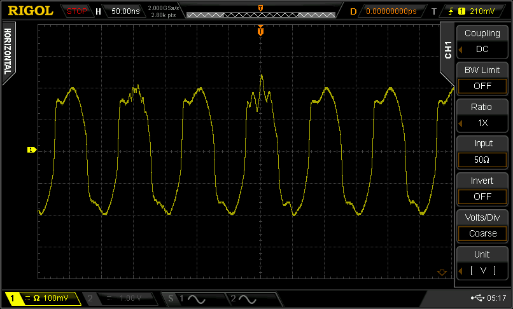Click the rising edge trigger icon
The image size is (513, 309).
click(451, 11)
